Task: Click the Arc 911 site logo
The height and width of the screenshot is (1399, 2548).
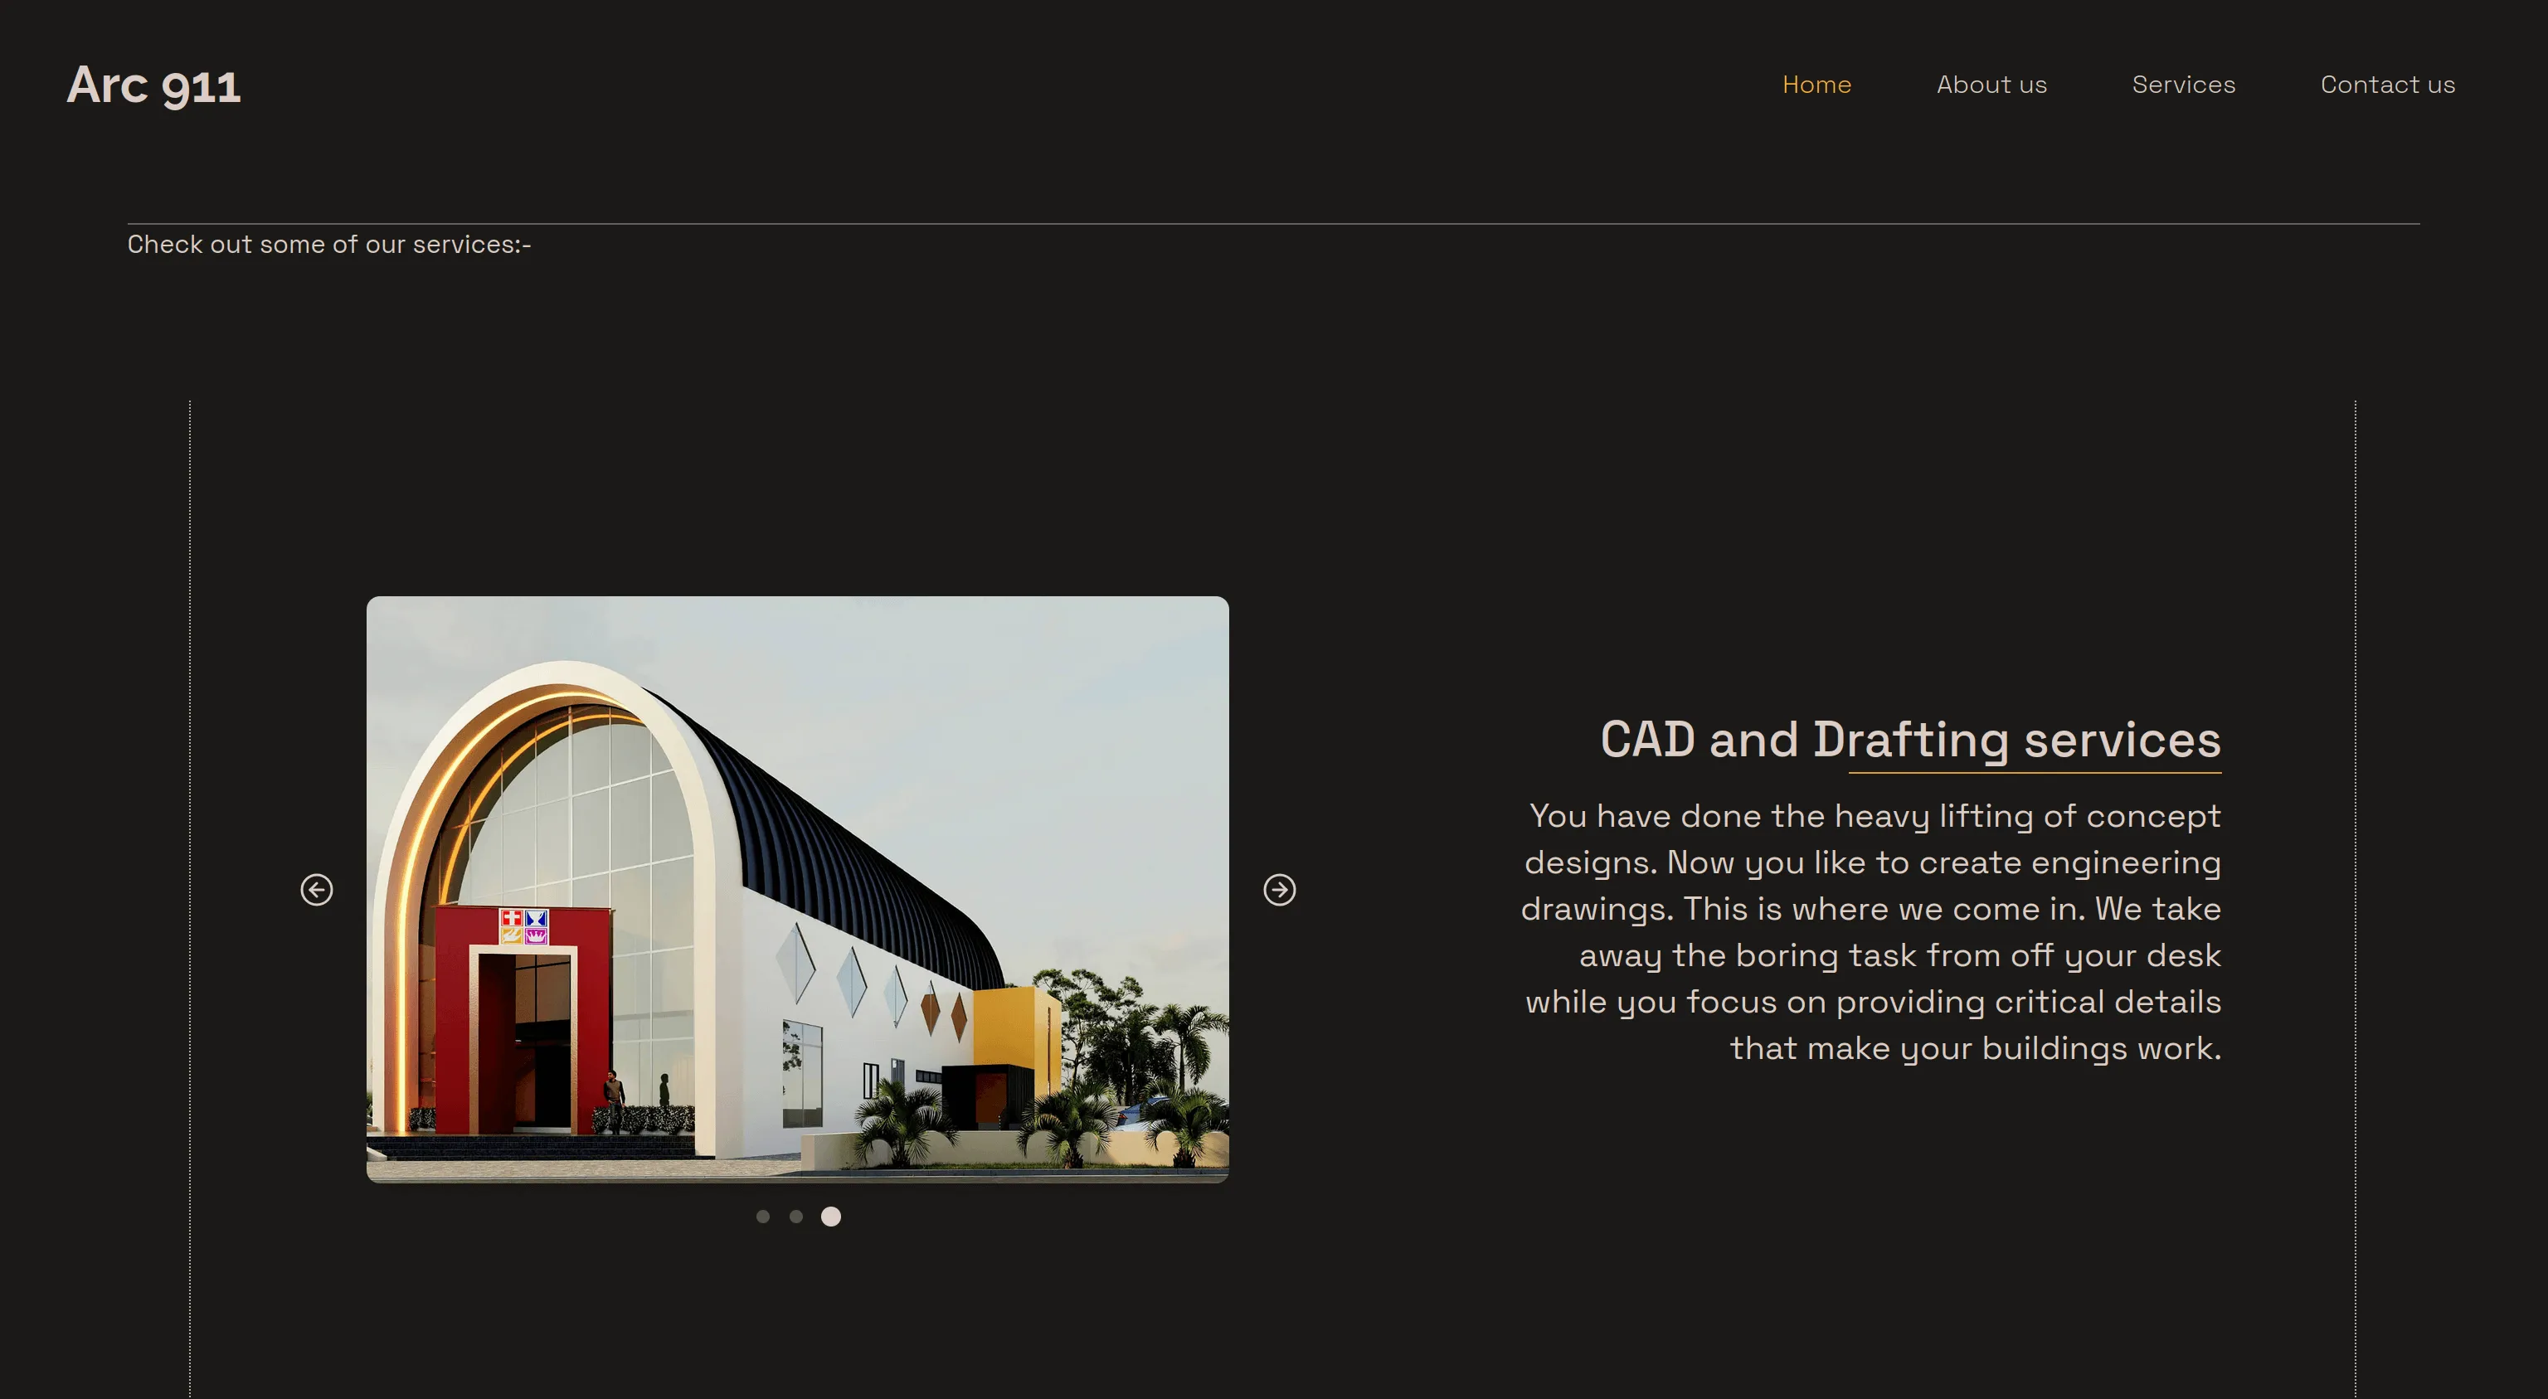Action: [x=153, y=86]
